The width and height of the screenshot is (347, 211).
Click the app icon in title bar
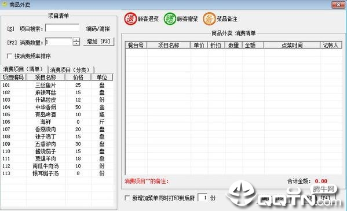pyautogui.click(x=5, y=5)
